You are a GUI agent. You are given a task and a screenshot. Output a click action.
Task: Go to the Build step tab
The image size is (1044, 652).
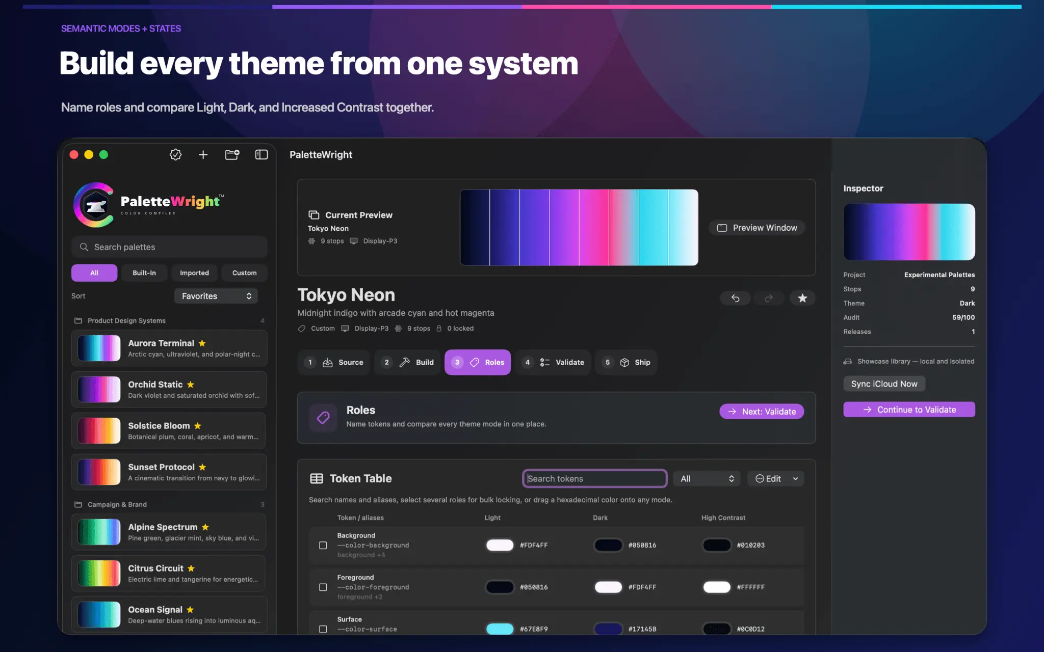pyautogui.click(x=407, y=362)
